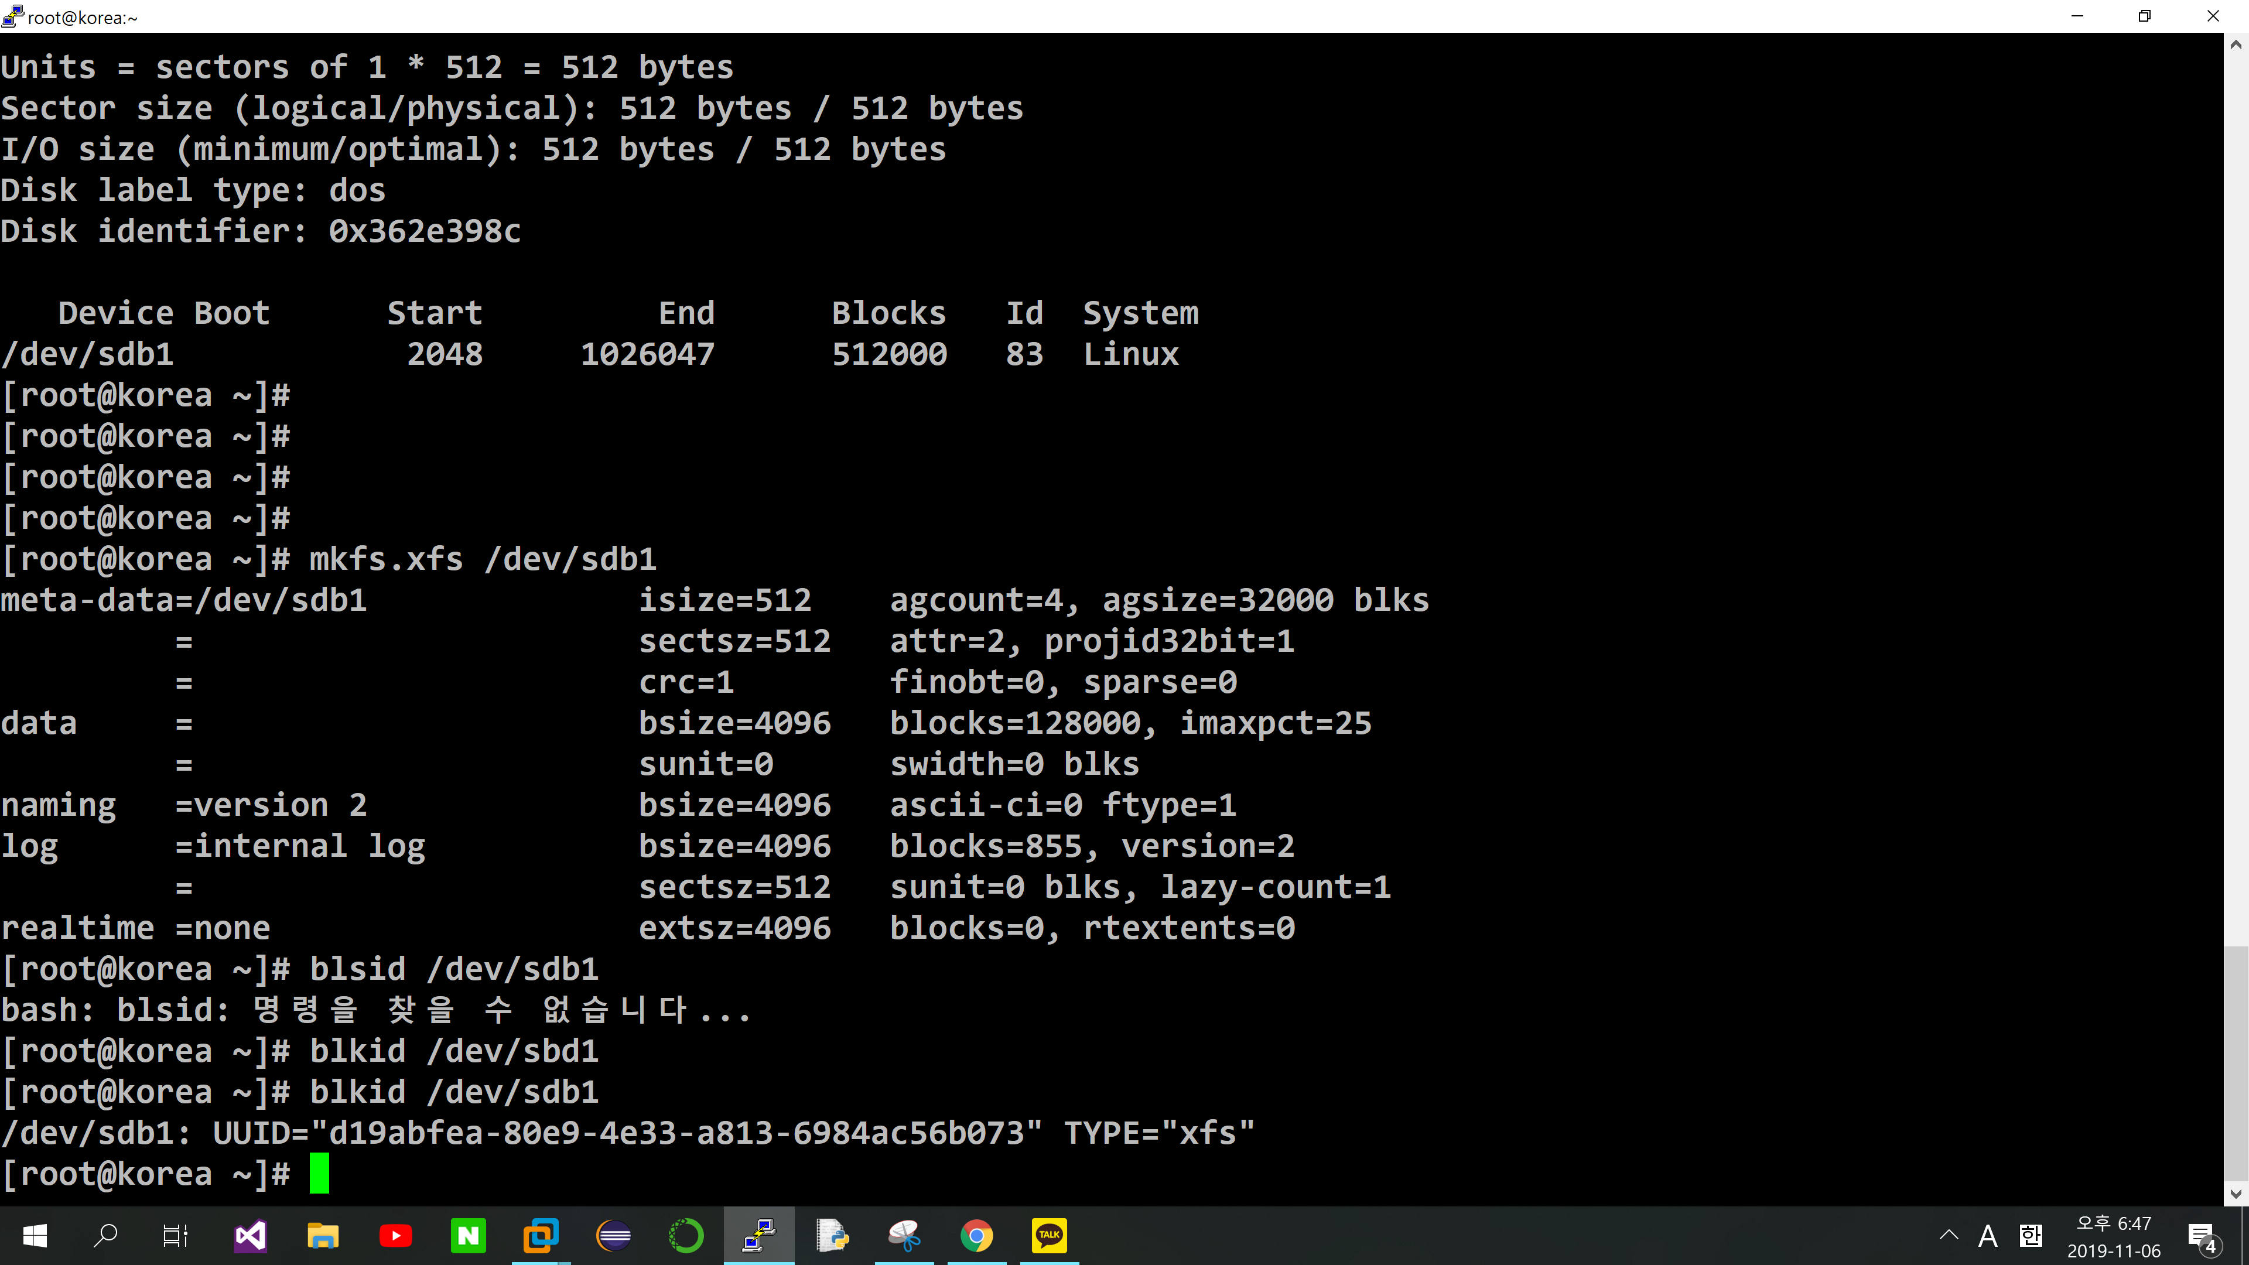Switch to VMware Workstation in the taskbar
Screen dimensions: 2249x1265
pyautogui.click(x=541, y=1235)
